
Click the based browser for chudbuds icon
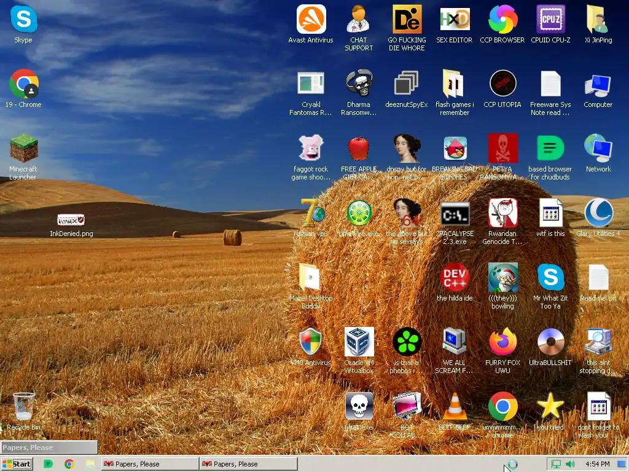[550, 148]
